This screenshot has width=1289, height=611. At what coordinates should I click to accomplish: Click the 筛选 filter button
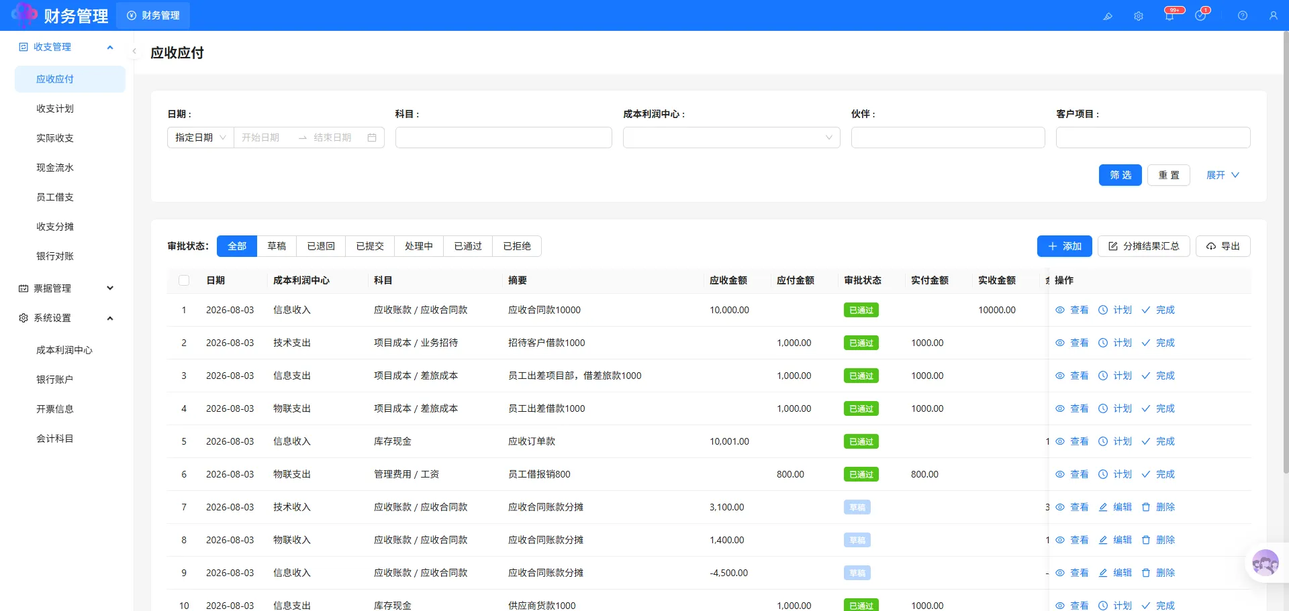point(1120,175)
